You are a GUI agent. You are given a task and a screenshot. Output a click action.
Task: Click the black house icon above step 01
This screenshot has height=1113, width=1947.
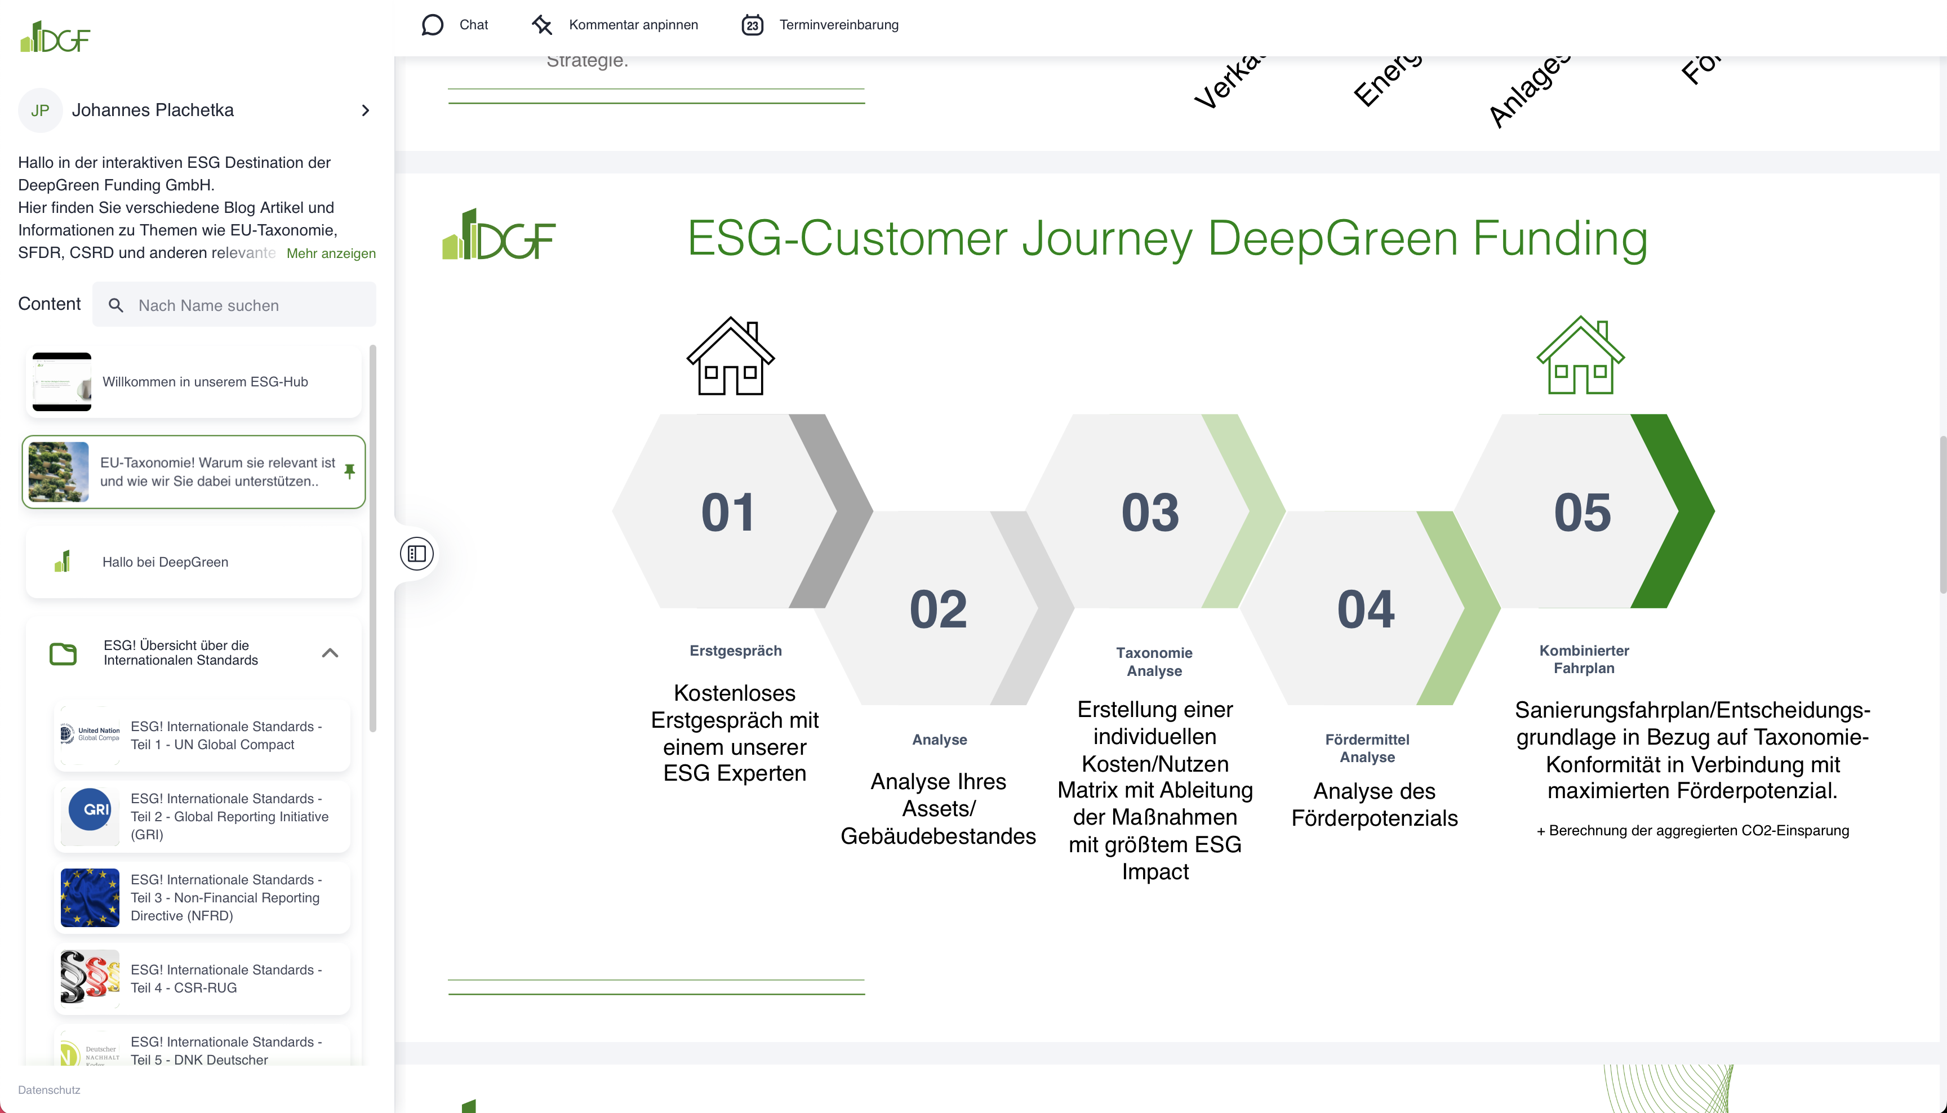[x=730, y=355]
